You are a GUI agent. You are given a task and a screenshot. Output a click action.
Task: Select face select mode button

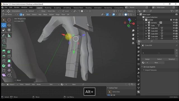tap(23, 15)
